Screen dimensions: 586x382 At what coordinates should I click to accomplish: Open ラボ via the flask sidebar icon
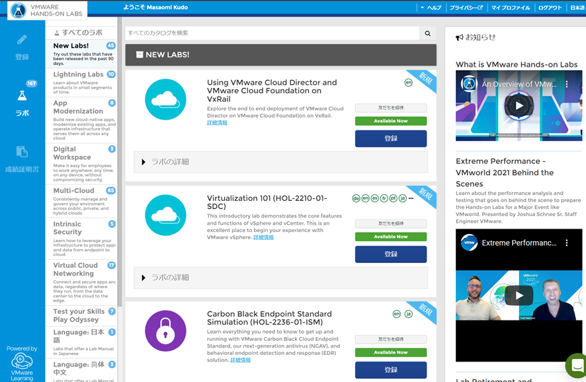tap(24, 96)
